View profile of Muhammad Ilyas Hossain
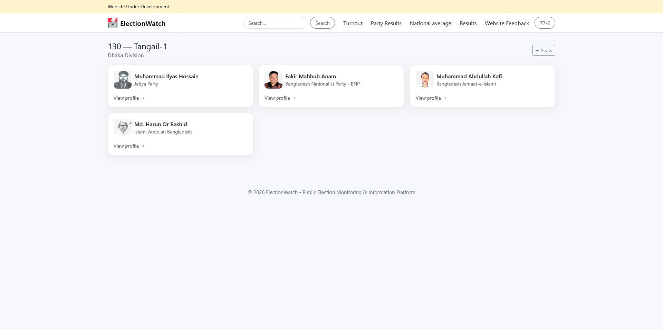This screenshot has width=663, height=329. (x=129, y=98)
